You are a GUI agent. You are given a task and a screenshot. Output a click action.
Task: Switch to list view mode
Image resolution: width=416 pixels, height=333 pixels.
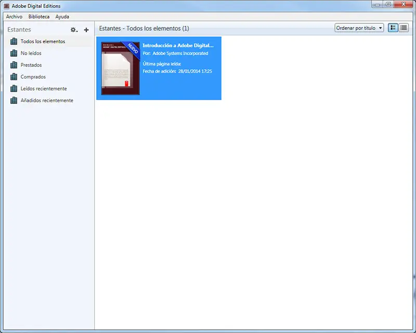[x=404, y=28]
